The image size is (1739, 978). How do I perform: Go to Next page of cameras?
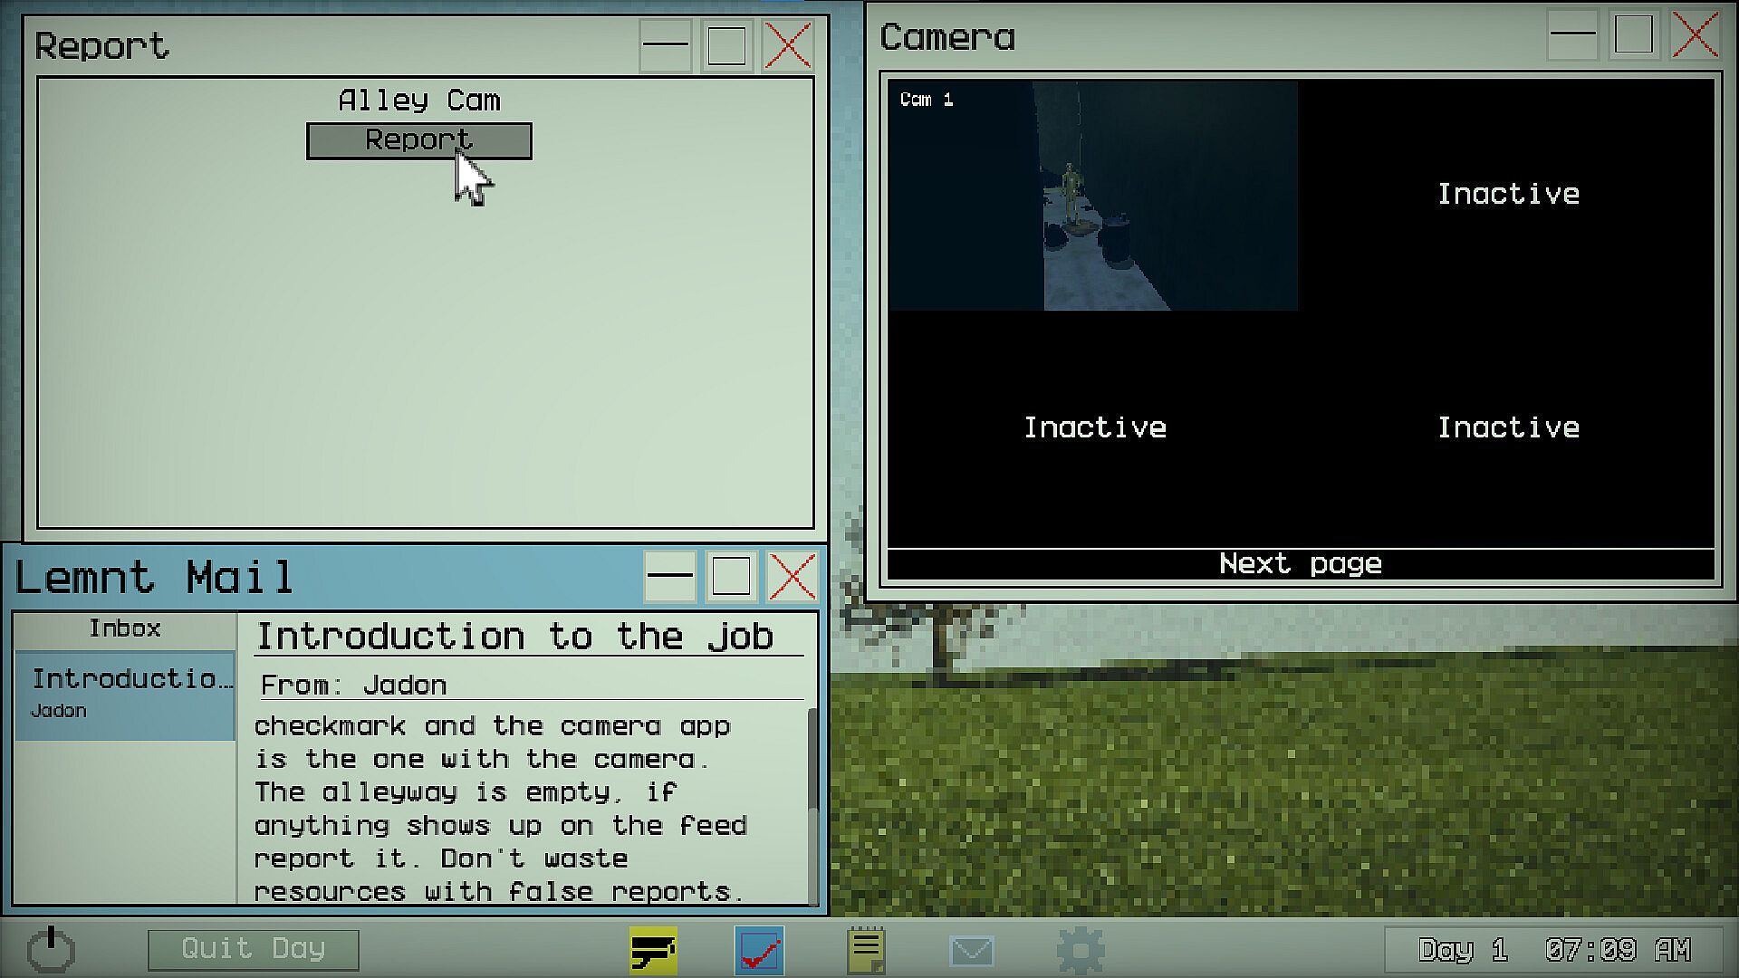coord(1301,563)
